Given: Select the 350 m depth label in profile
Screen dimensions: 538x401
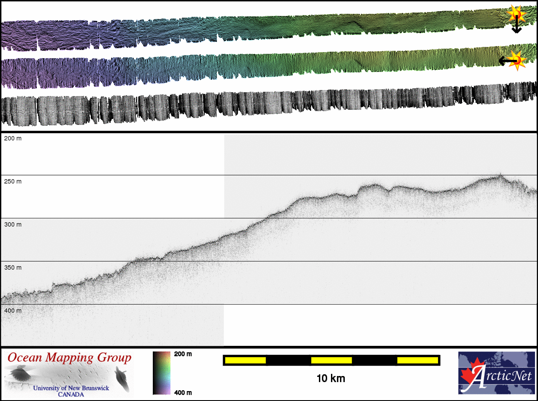Looking at the screenshot, I should tap(13, 267).
